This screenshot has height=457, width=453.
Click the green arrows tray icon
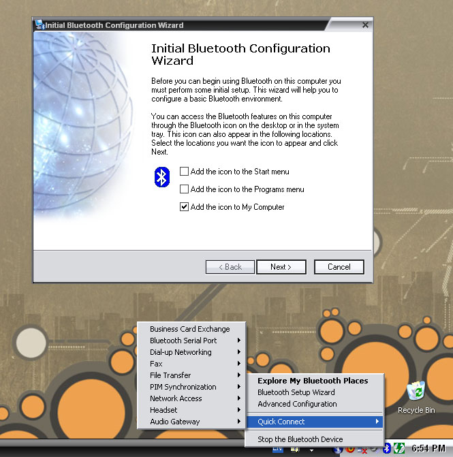click(399, 448)
